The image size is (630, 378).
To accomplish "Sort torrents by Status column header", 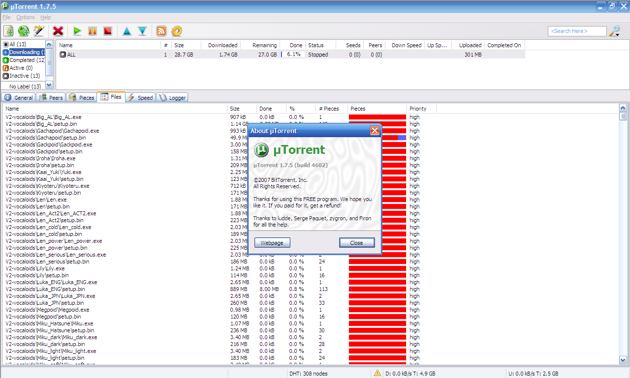I will click(320, 45).
